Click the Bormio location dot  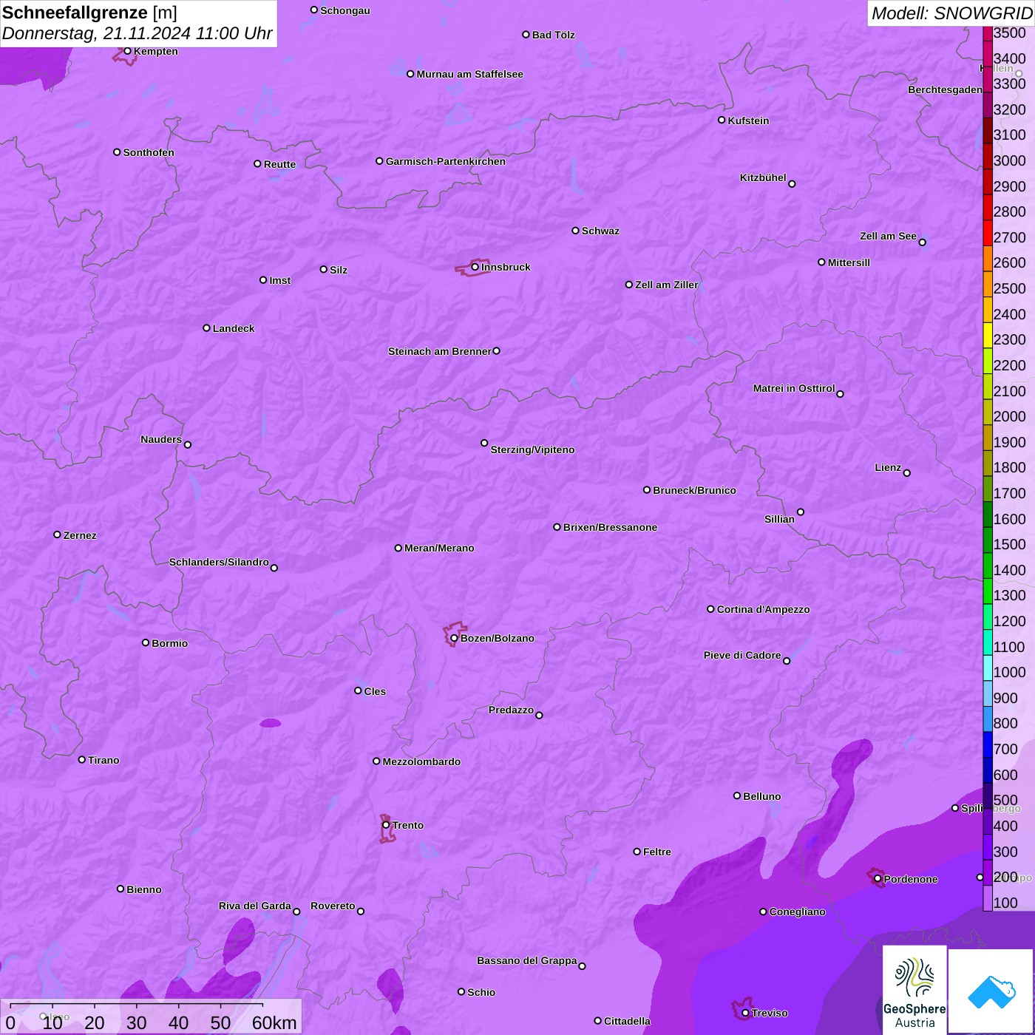point(146,642)
